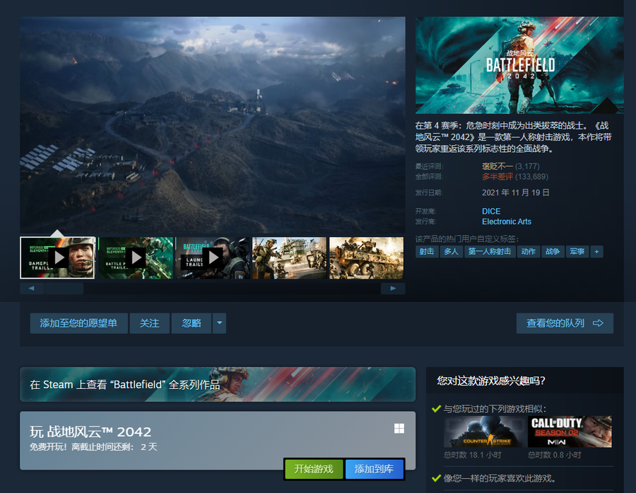Click the right arrow of thumbnail strip
636x493 pixels.
pos(393,289)
